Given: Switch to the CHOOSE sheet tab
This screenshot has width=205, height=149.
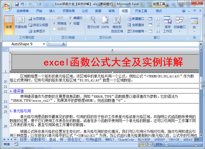Looking at the screenshot, I should tap(174, 139).
